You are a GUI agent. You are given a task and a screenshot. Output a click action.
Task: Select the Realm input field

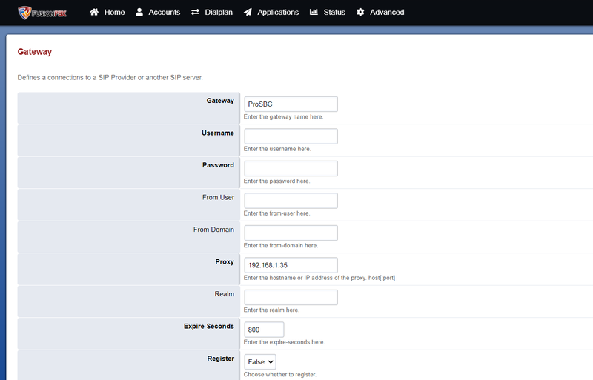tap(291, 297)
